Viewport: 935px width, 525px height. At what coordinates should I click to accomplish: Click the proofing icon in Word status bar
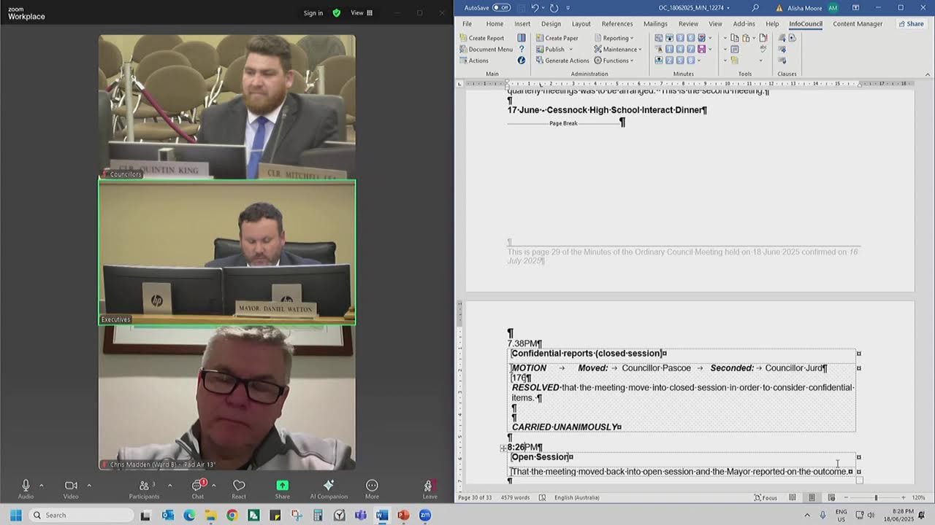(542, 497)
